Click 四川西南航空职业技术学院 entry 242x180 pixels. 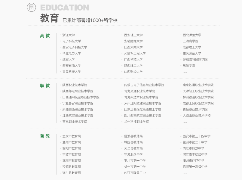(x=142, y=116)
